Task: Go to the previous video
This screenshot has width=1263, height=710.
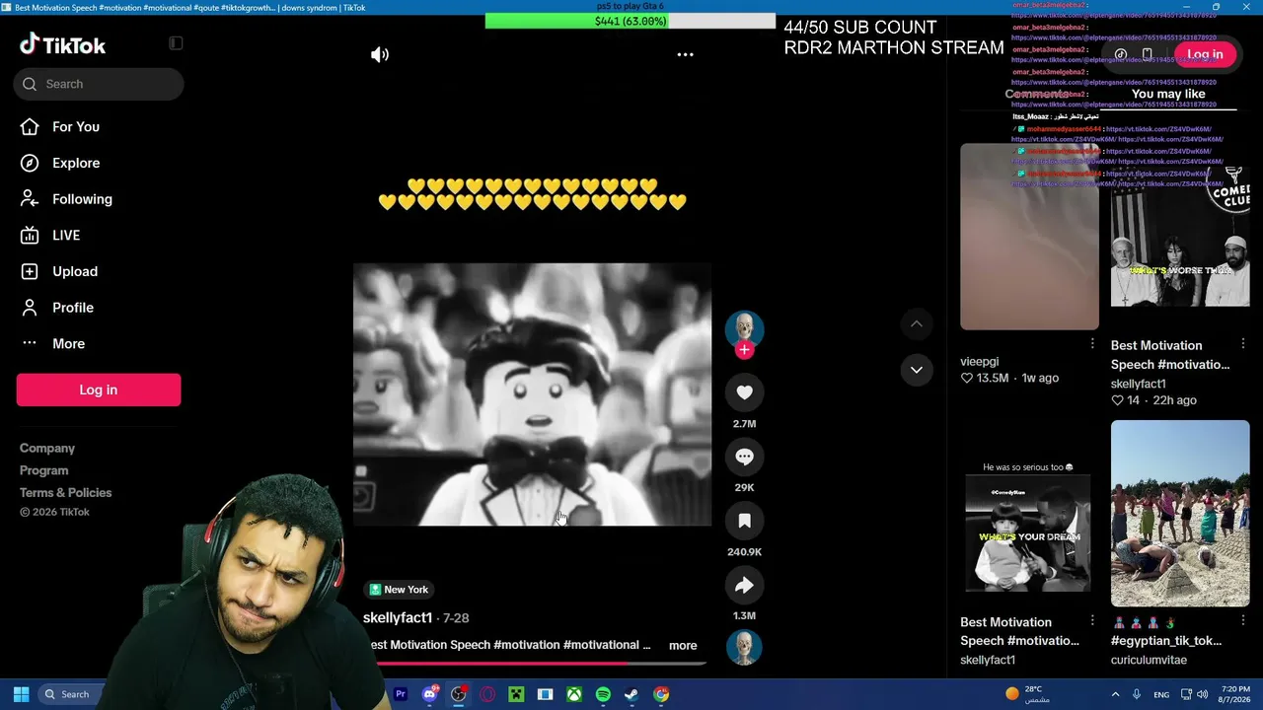Action: (917, 323)
